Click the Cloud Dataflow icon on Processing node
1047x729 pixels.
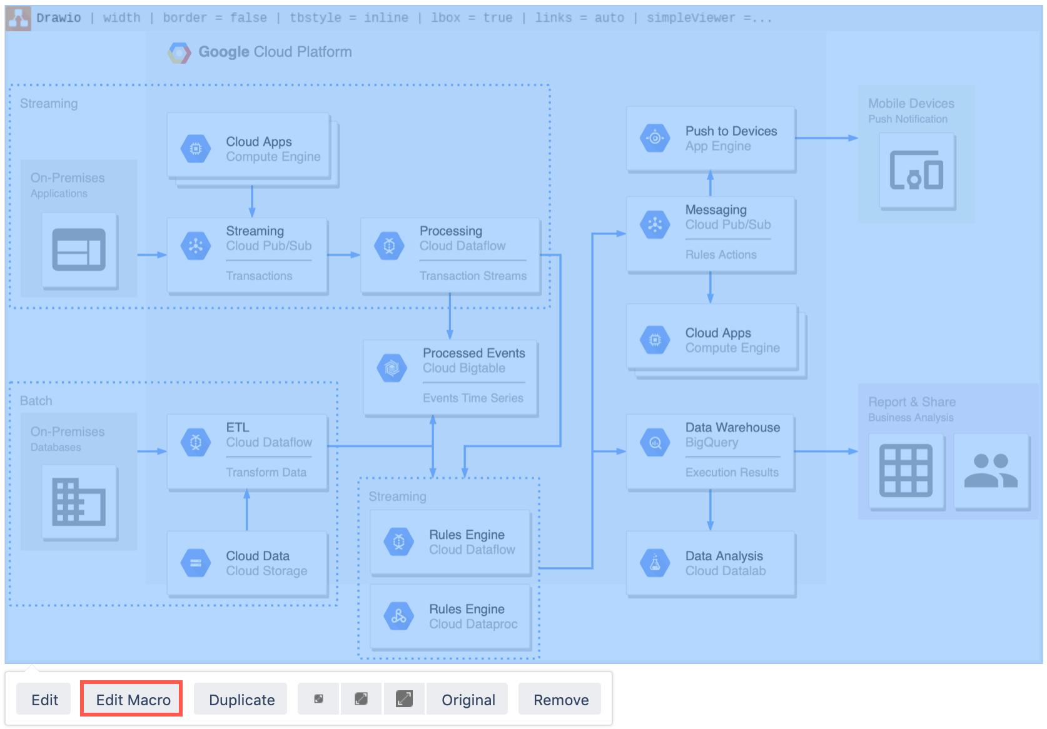click(389, 246)
